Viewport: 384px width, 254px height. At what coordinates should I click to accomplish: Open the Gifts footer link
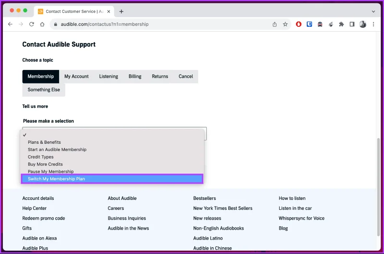27,228
